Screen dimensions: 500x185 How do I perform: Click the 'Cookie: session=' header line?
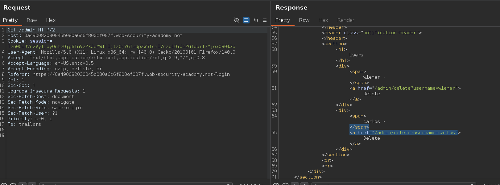(x=30, y=41)
